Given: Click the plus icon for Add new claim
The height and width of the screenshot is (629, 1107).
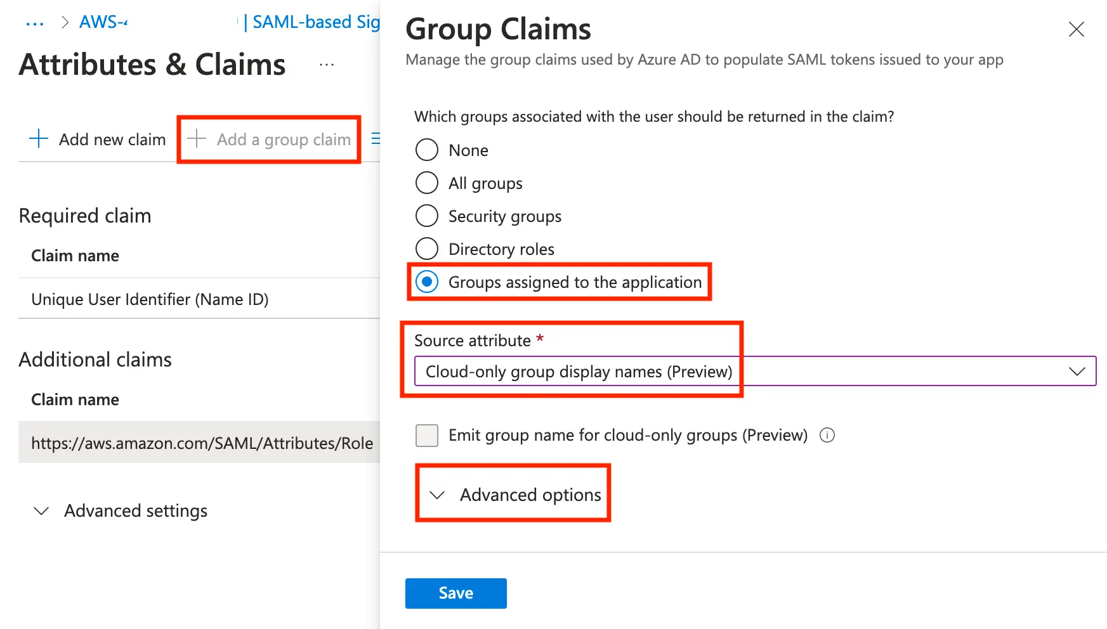Looking at the screenshot, I should tap(39, 139).
